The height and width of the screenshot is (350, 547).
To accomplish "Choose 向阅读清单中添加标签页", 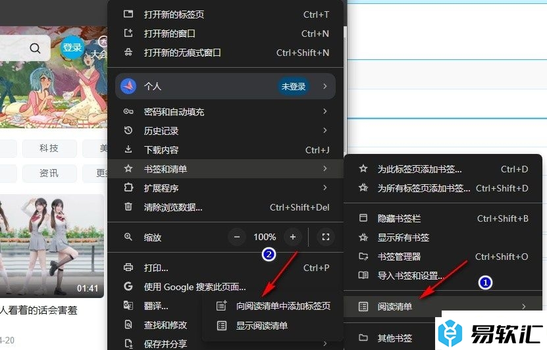I will coord(273,306).
